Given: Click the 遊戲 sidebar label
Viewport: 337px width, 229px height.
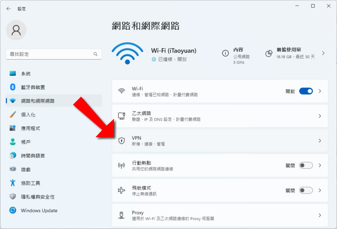Looking at the screenshot, I should coord(26,170).
